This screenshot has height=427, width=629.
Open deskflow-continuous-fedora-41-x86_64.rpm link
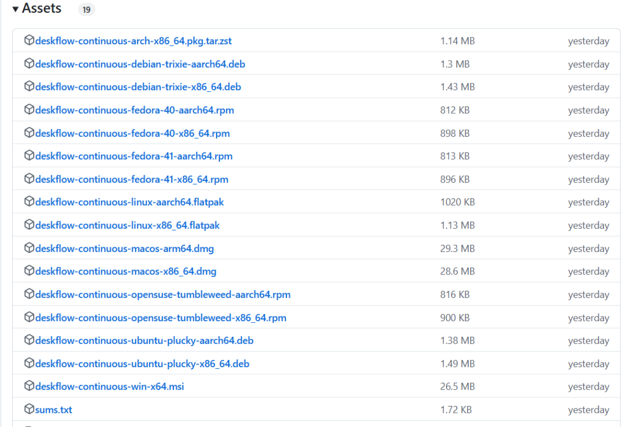tap(132, 179)
